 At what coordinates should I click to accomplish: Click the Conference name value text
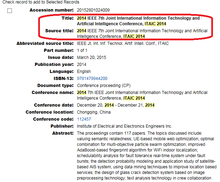(x=142, y=95)
